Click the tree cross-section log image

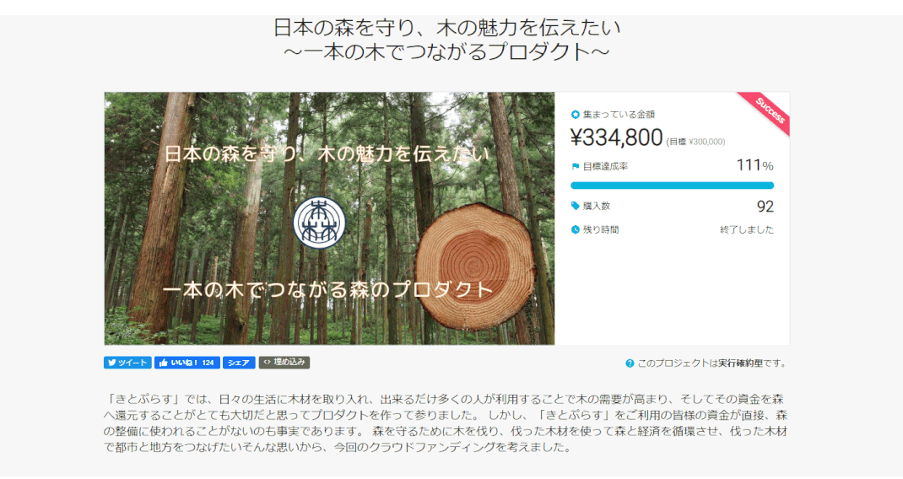(x=475, y=266)
